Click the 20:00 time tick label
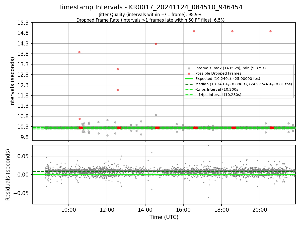301x226 pixels. (x=260, y=209)
